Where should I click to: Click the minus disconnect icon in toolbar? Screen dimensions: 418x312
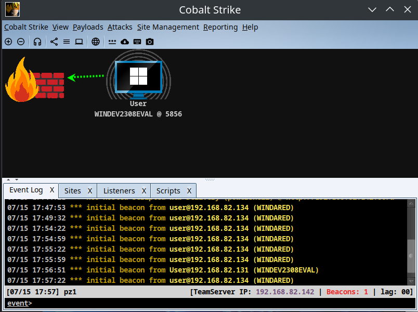pyautogui.click(x=21, y=42)
